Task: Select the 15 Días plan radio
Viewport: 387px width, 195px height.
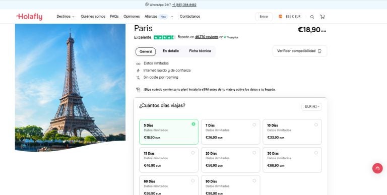Action: pyautogui.click(x=193, y=153)
